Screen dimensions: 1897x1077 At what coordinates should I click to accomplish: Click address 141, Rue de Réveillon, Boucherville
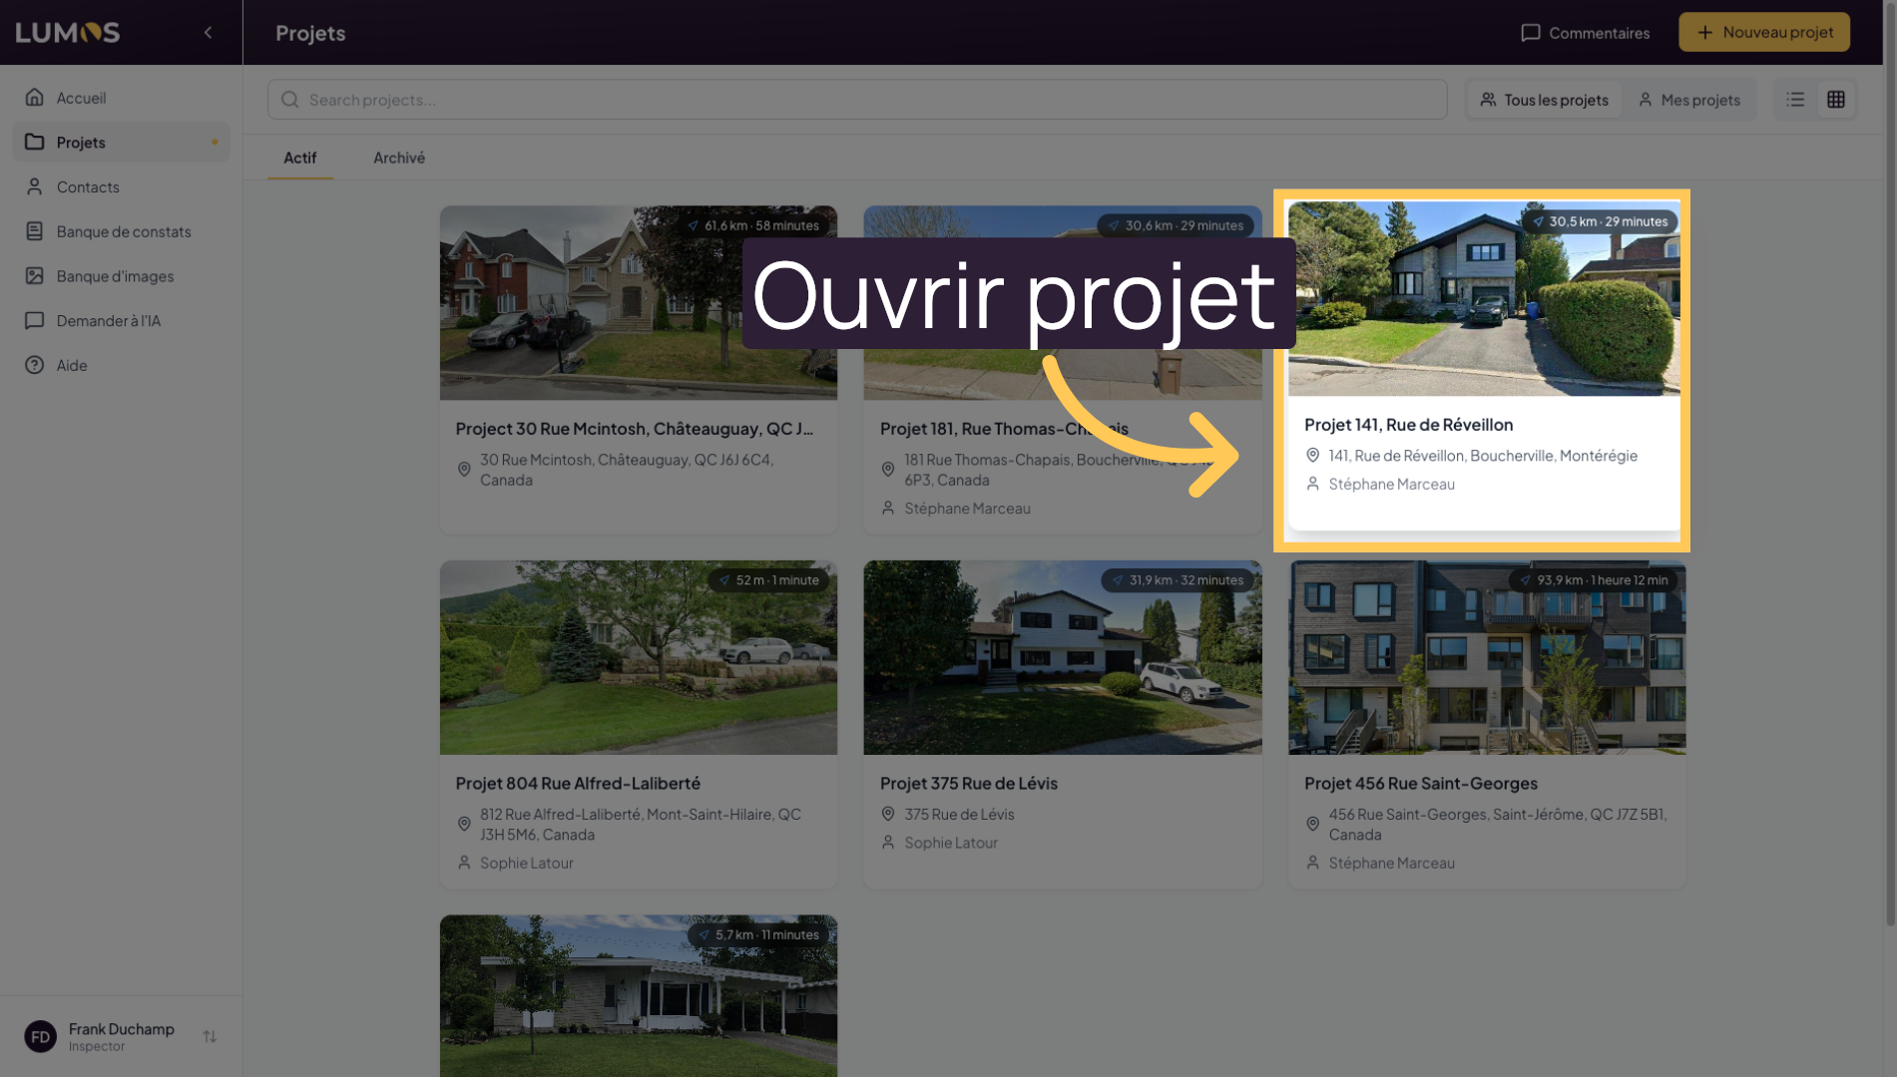pyautogui.click(x=1483, y=456)
